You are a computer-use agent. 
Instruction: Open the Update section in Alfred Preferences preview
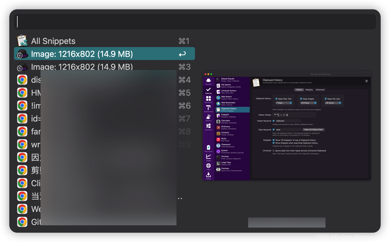click(x=208, y=176)
